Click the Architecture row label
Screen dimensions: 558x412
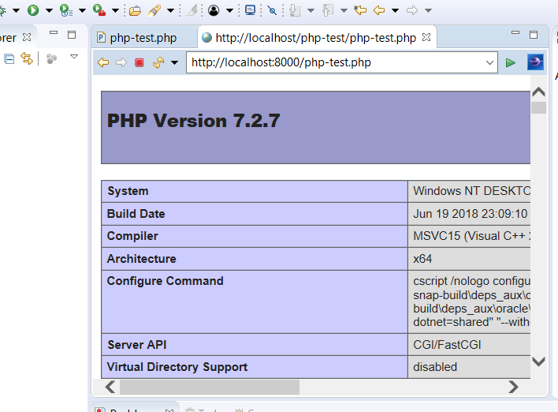point(142,259)
